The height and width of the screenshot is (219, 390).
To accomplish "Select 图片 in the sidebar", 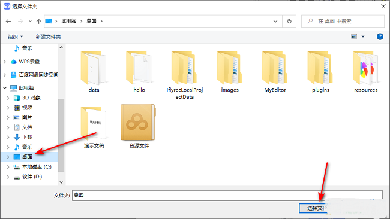I will [x=23, y=117].
